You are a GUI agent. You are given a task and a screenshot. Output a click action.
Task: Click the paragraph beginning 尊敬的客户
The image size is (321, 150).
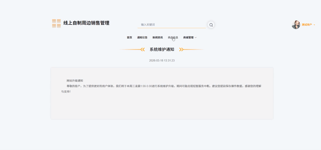(x=161, y=89)
